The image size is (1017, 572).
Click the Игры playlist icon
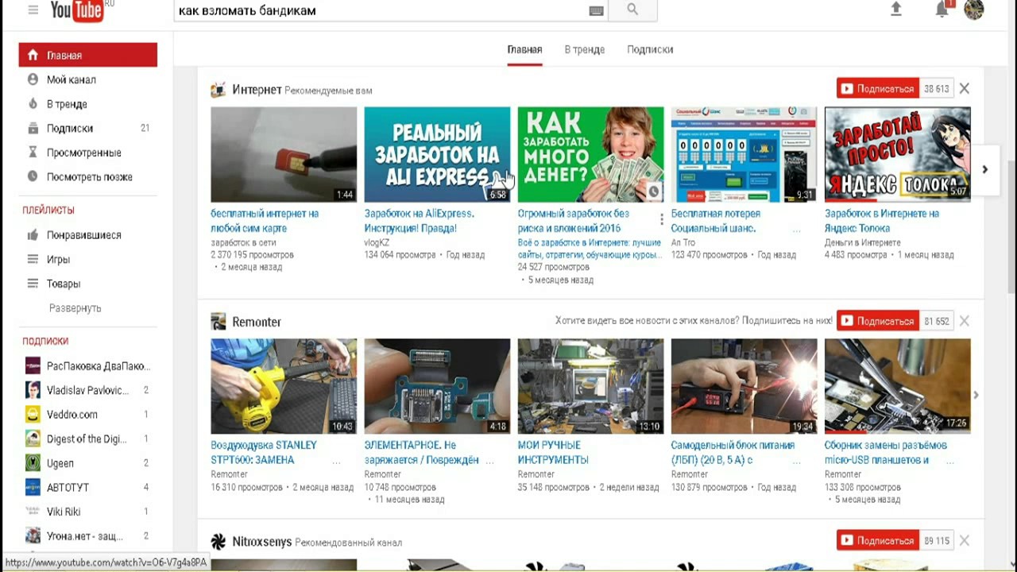33,259
